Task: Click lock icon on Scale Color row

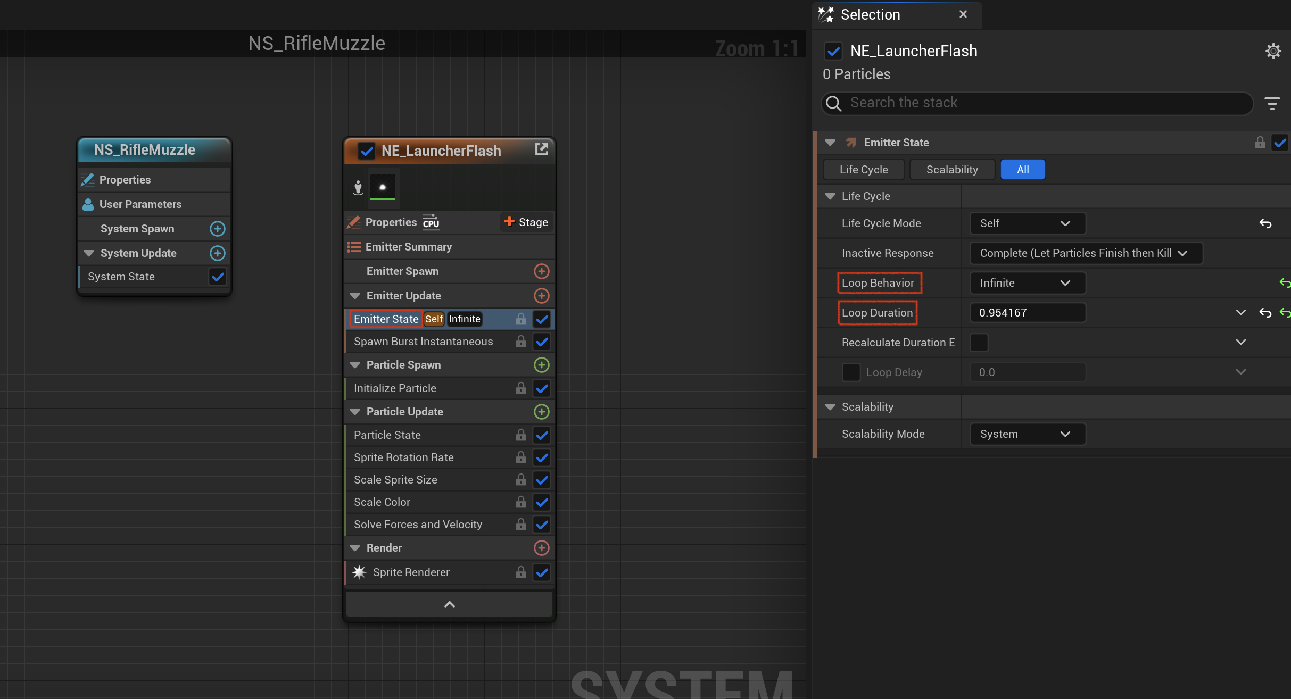Action: click(521, 502)
